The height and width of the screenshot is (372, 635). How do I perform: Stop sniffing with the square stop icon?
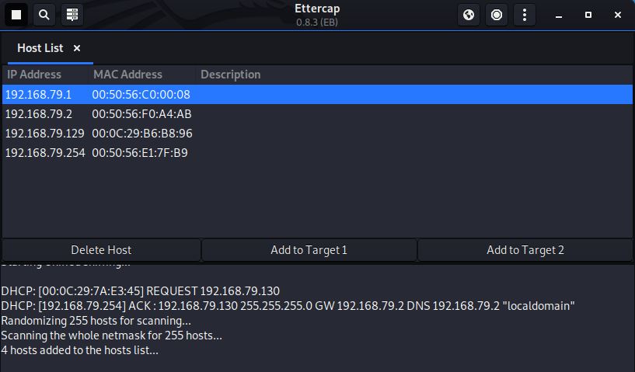point(16,15)
